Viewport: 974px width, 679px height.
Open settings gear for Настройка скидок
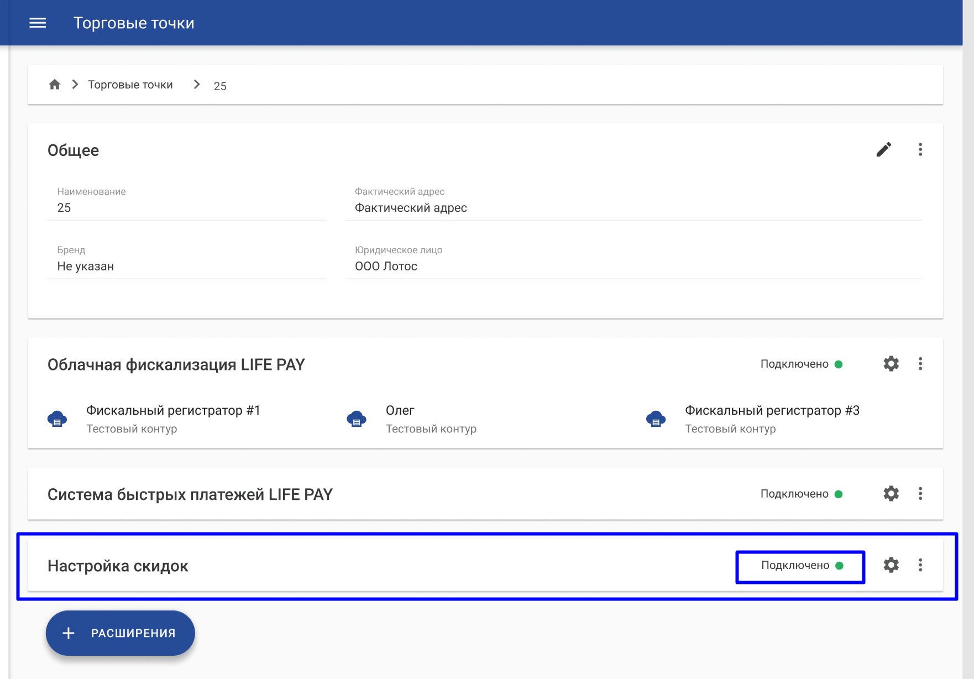[891, 565]
